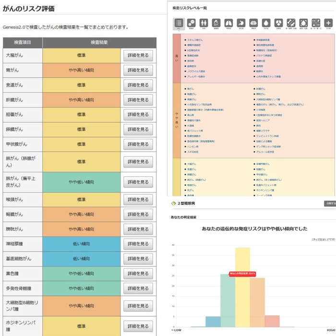Click the 疾患リスクレベル一覧 heading
The image size is (336, 336).
[x=190, y=8]
